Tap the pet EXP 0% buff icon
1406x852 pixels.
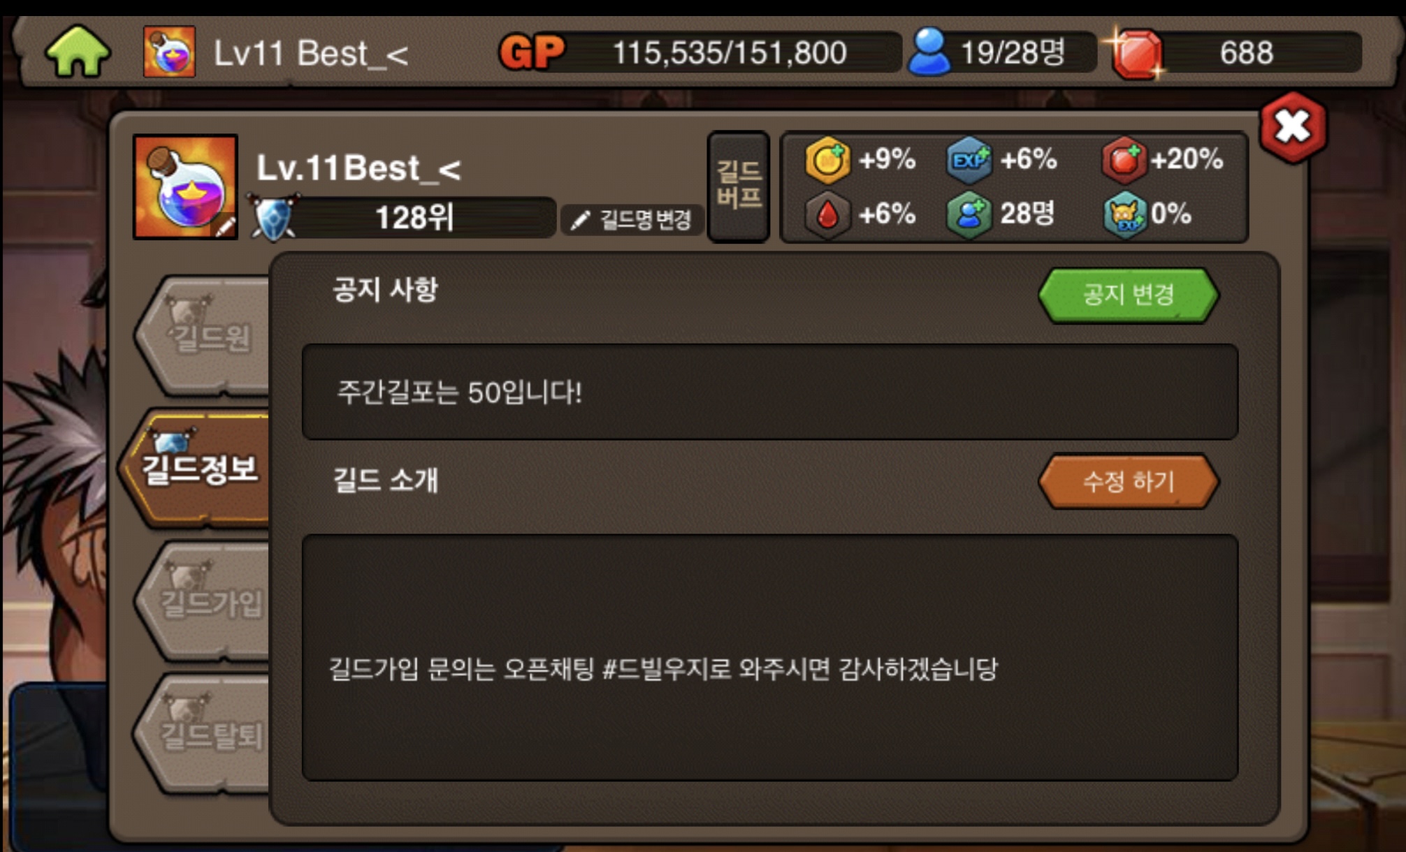coord(1125,215)
